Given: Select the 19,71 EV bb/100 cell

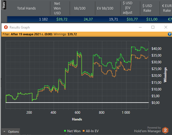Looking at the screenshot, I should (x=114, y=19).
